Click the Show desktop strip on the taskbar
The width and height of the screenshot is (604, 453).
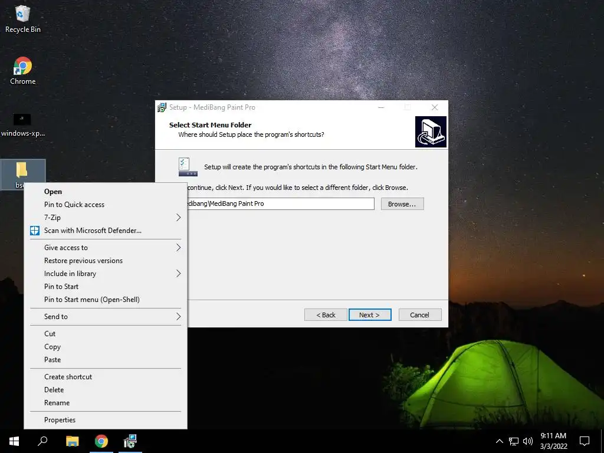click(x=602, y=441)
